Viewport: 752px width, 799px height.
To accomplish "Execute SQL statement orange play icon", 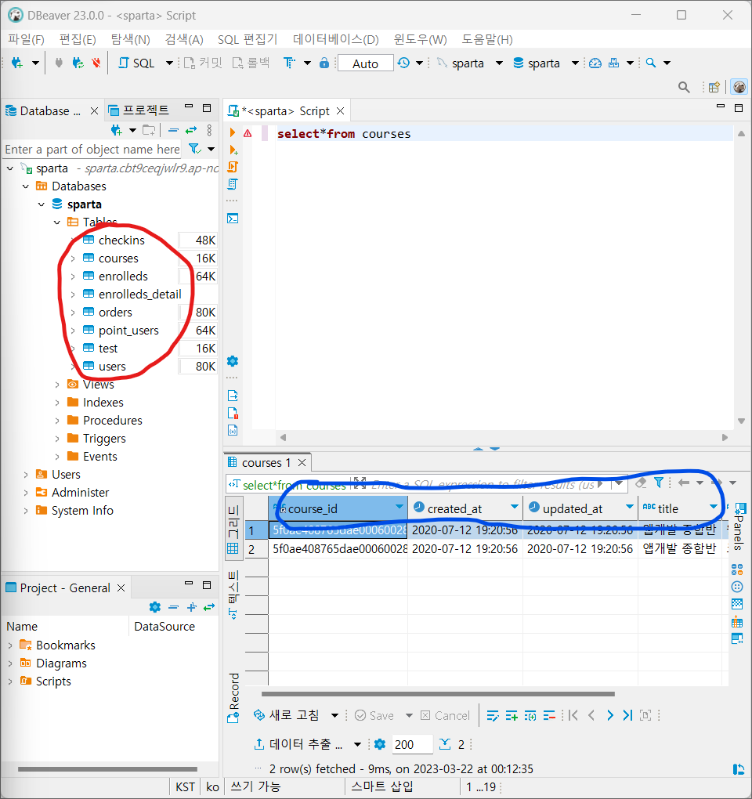I will click(233, 132).
